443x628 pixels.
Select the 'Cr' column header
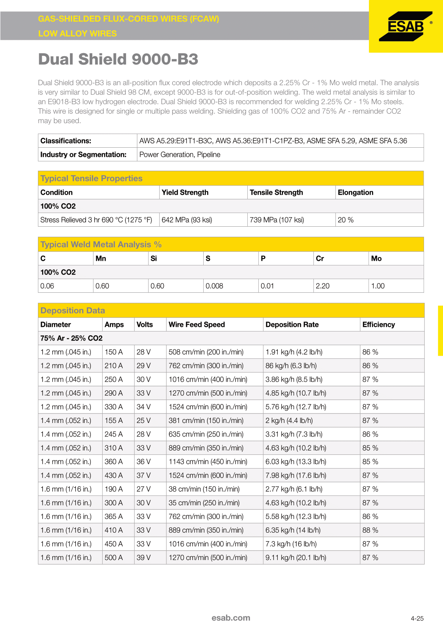pos(341,259)
